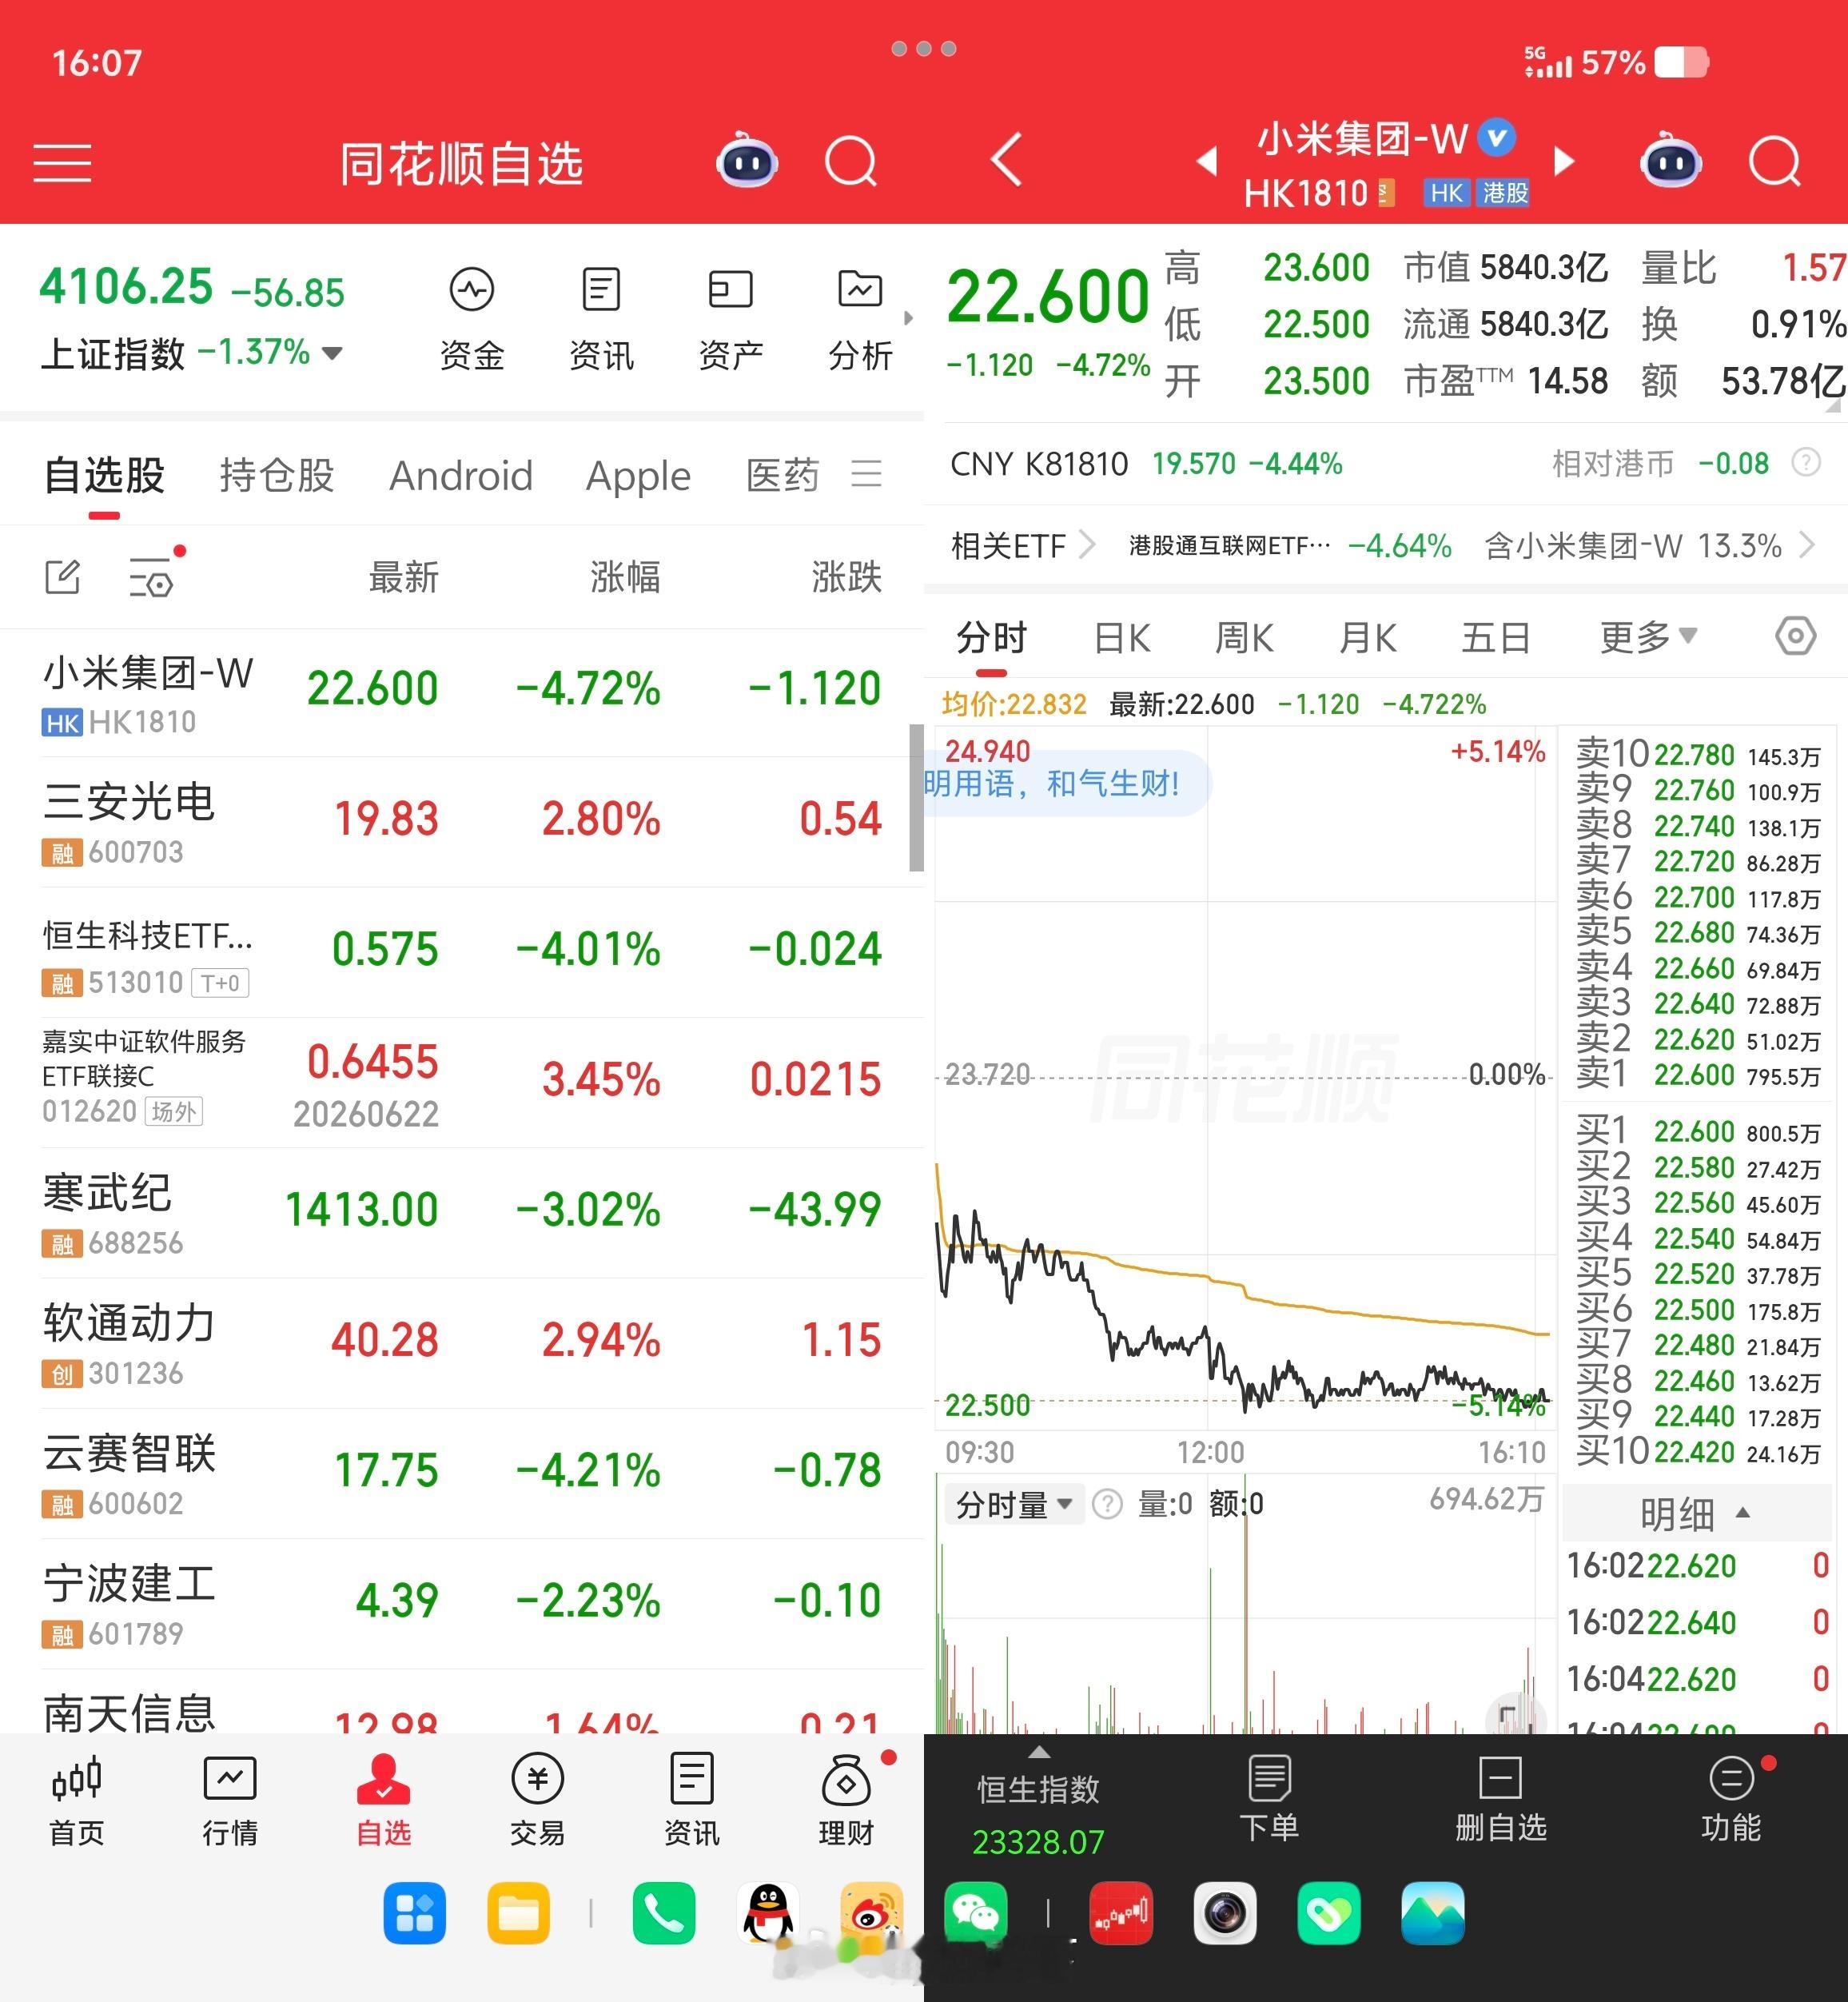Switch to the 持仓股 tab
1848x2002 pixels.
click(277, 475)
